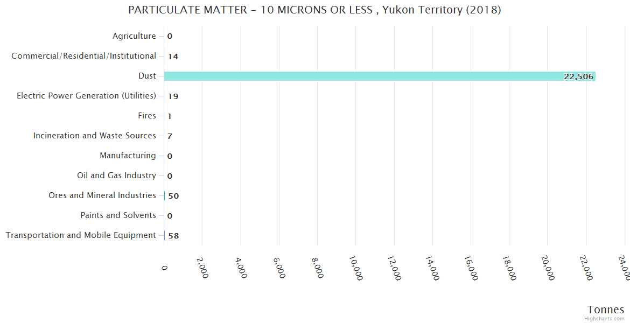
Task: Click the teal Dust bar
Action: coord(361,76)
